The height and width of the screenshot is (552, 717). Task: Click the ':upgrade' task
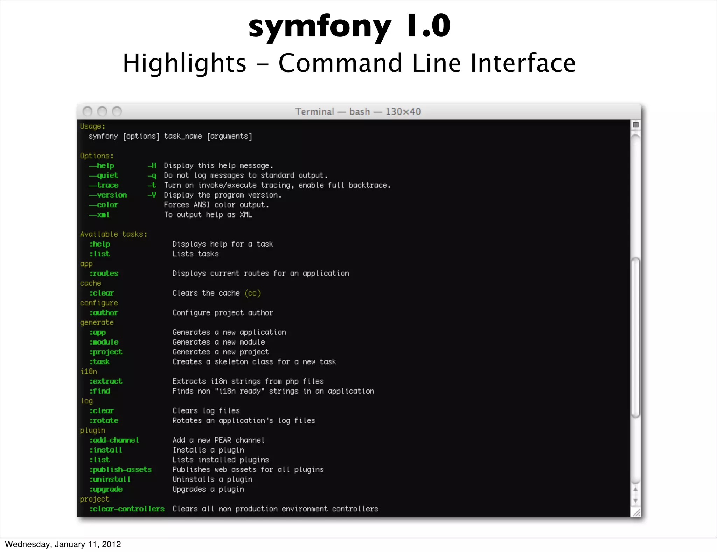(106, 489)
